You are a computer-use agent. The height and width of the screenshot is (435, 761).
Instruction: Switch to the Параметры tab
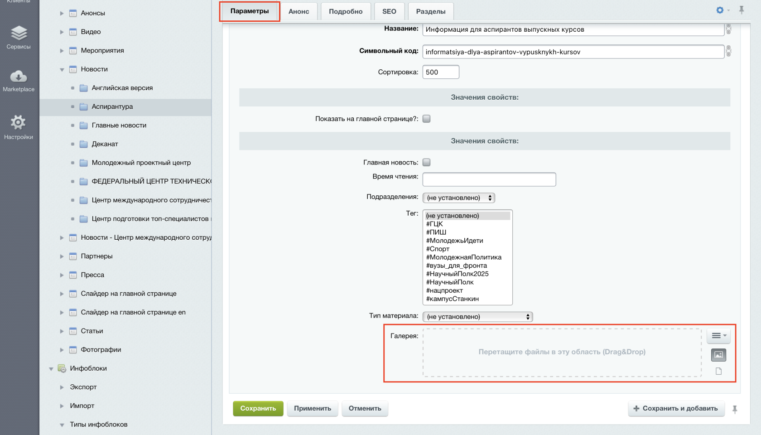point(250,11)
